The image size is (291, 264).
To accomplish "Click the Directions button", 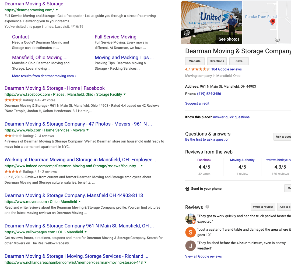I will coord(217,61).
